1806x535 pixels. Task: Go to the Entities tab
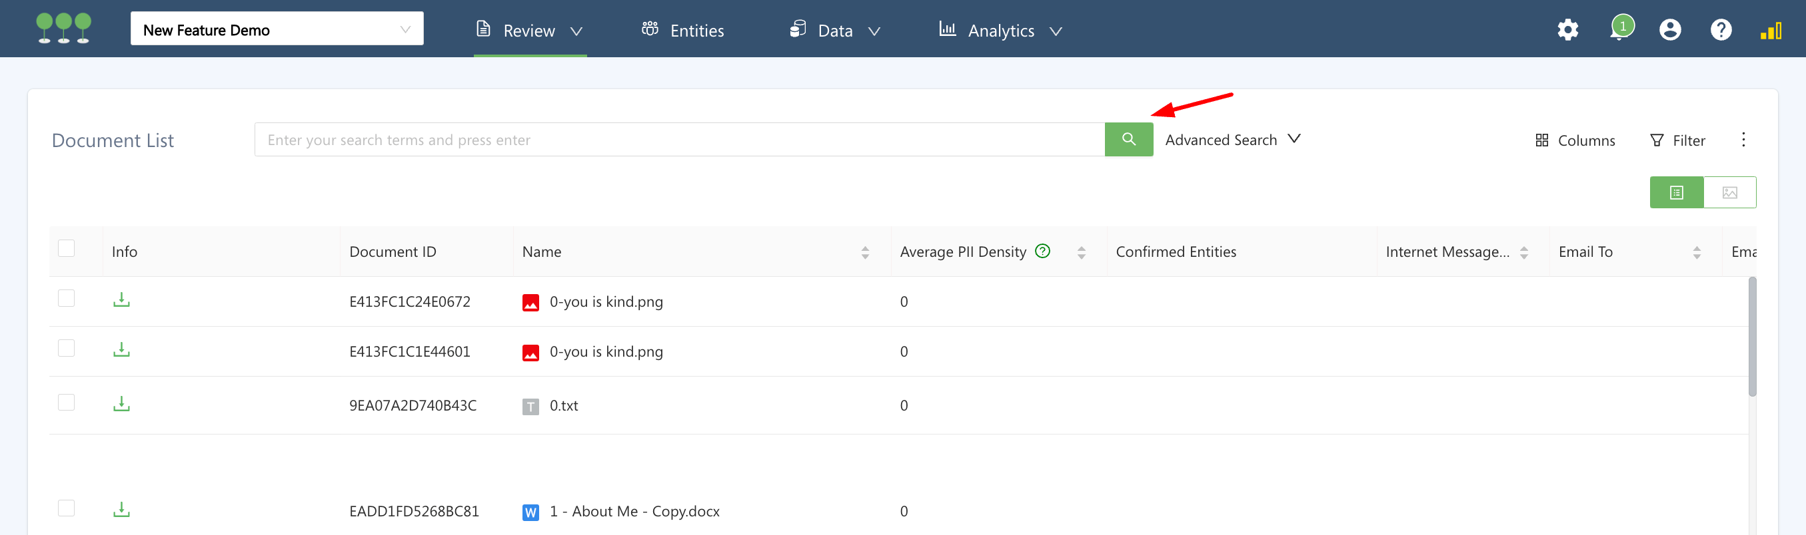coord(683,30)
